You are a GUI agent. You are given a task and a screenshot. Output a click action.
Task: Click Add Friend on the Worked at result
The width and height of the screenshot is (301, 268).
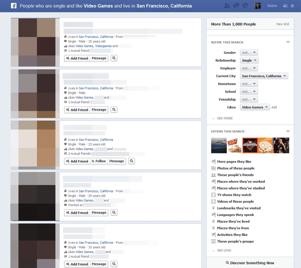click(x=77, y=213)
